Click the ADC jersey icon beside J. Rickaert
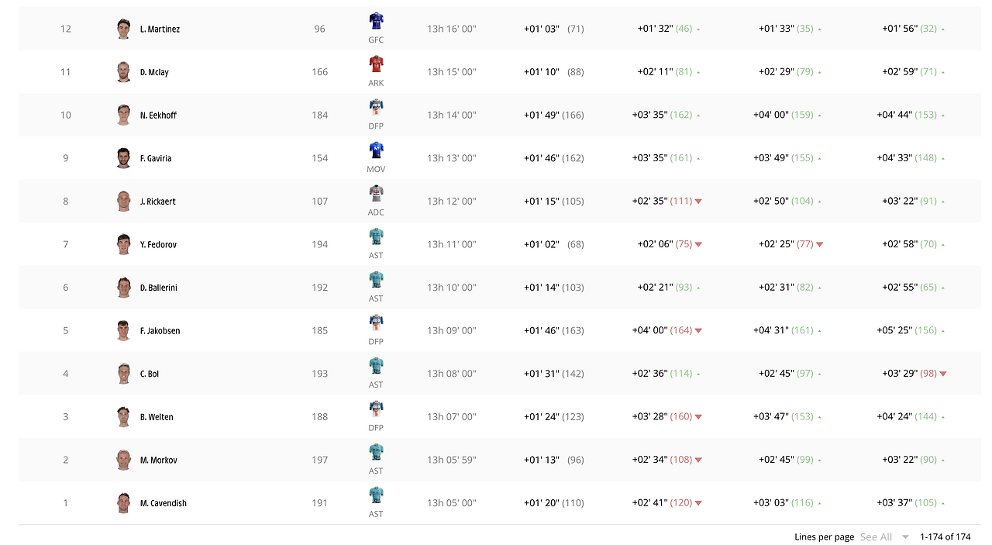 click(x=376, y=193)
